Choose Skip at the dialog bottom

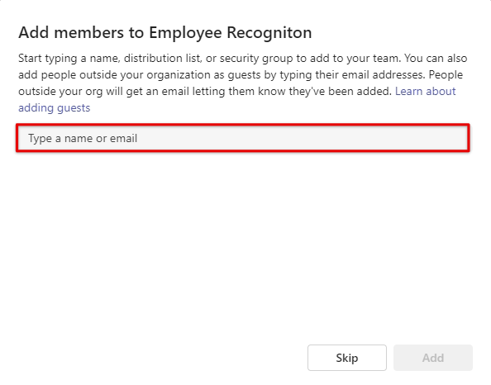pyautogui.click(x=347, y=358)
